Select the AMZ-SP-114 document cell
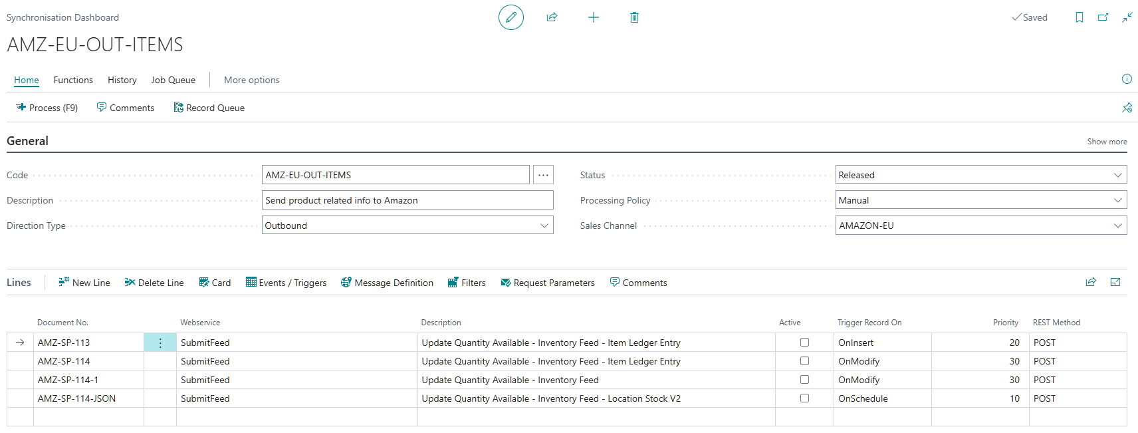The height and width of the screenshot is (433, 1138). [x=88, y=361]
